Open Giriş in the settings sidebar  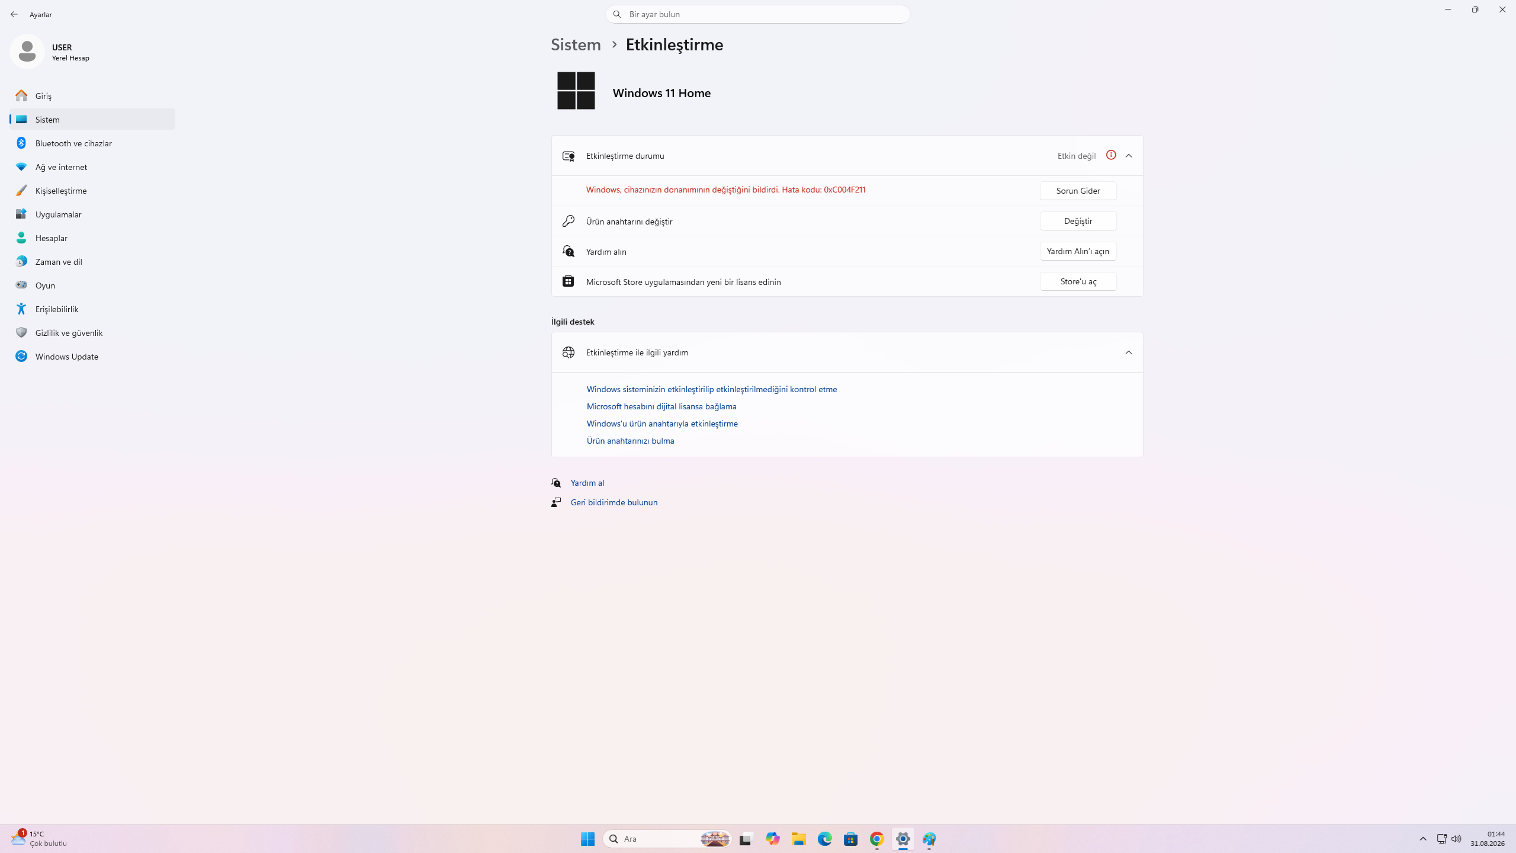(x=92, y=95)
